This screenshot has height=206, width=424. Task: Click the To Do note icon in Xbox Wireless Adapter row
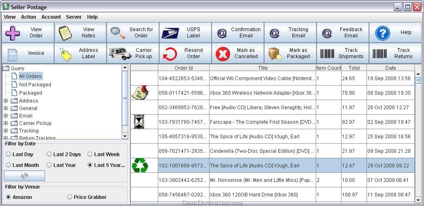pos(140,93)
